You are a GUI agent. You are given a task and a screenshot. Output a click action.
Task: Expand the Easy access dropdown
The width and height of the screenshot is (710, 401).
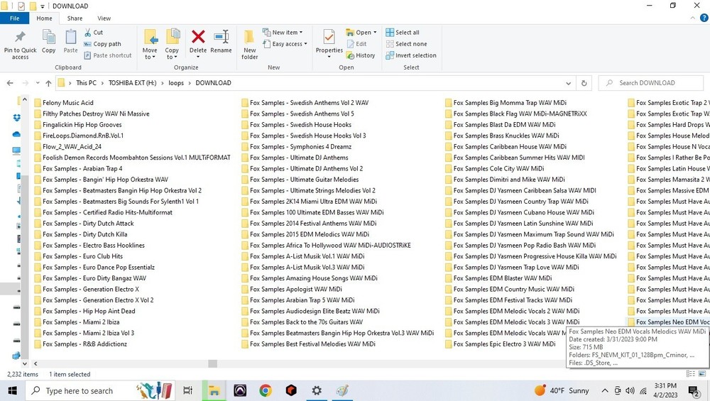click(x=285, y=44)
